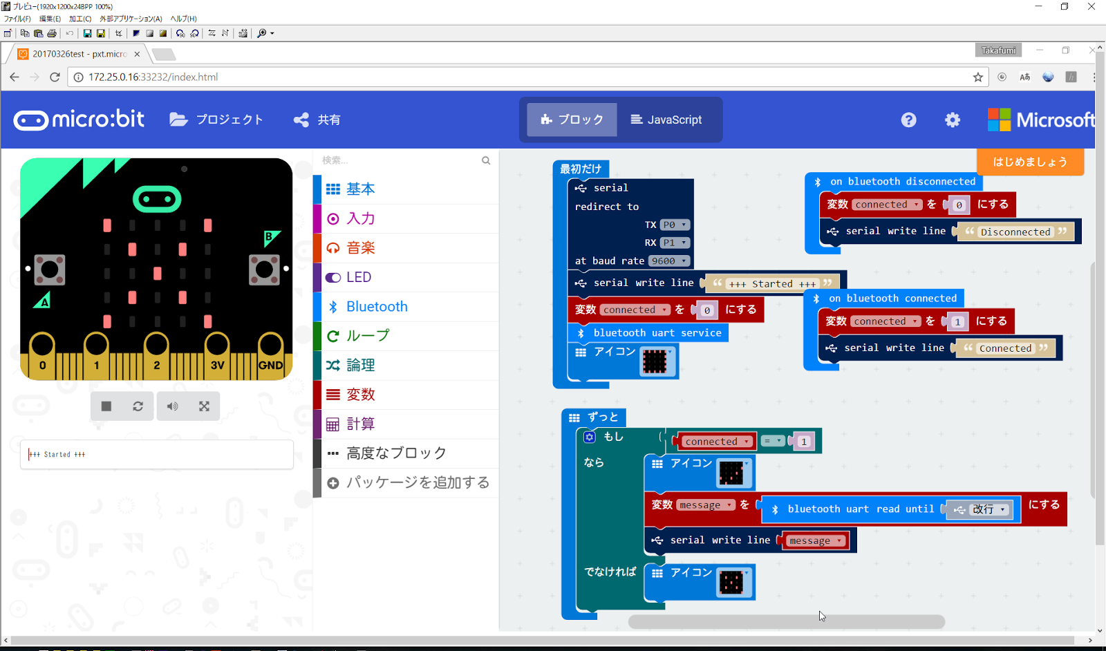
Task: Restart the simulator with the refresh icon
Action: click(x=138, y=406)
